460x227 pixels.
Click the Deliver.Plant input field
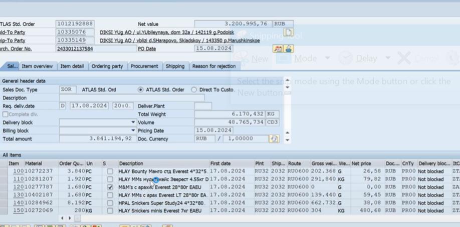[203, 106]
